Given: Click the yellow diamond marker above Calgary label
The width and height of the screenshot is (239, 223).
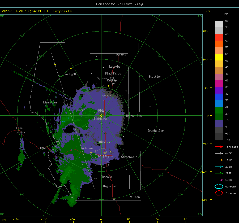Looking at the screenshot, I should click(x=105, y=153).
